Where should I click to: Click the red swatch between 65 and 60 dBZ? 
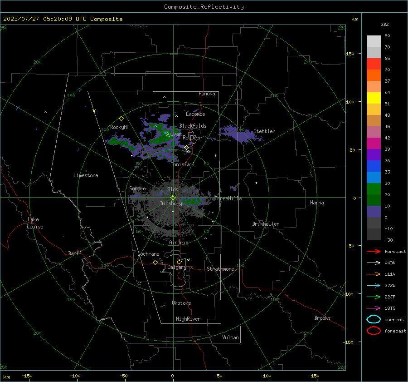point(374,64)
